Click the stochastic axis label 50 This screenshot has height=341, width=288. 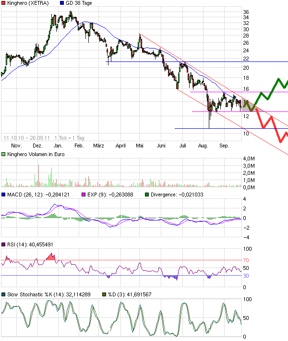246,318
